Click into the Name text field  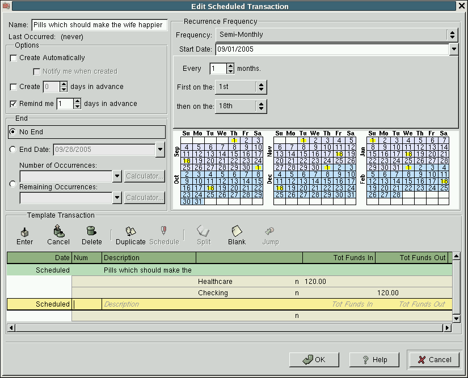(98, 25)
